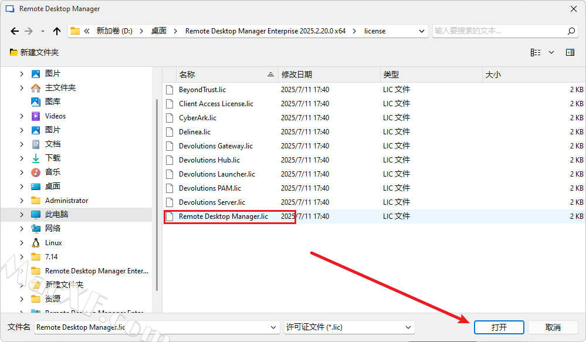Viewport: 586px width, 342px height.
Task: Sort by 修改日期 column header
Action: pos(329,75)
